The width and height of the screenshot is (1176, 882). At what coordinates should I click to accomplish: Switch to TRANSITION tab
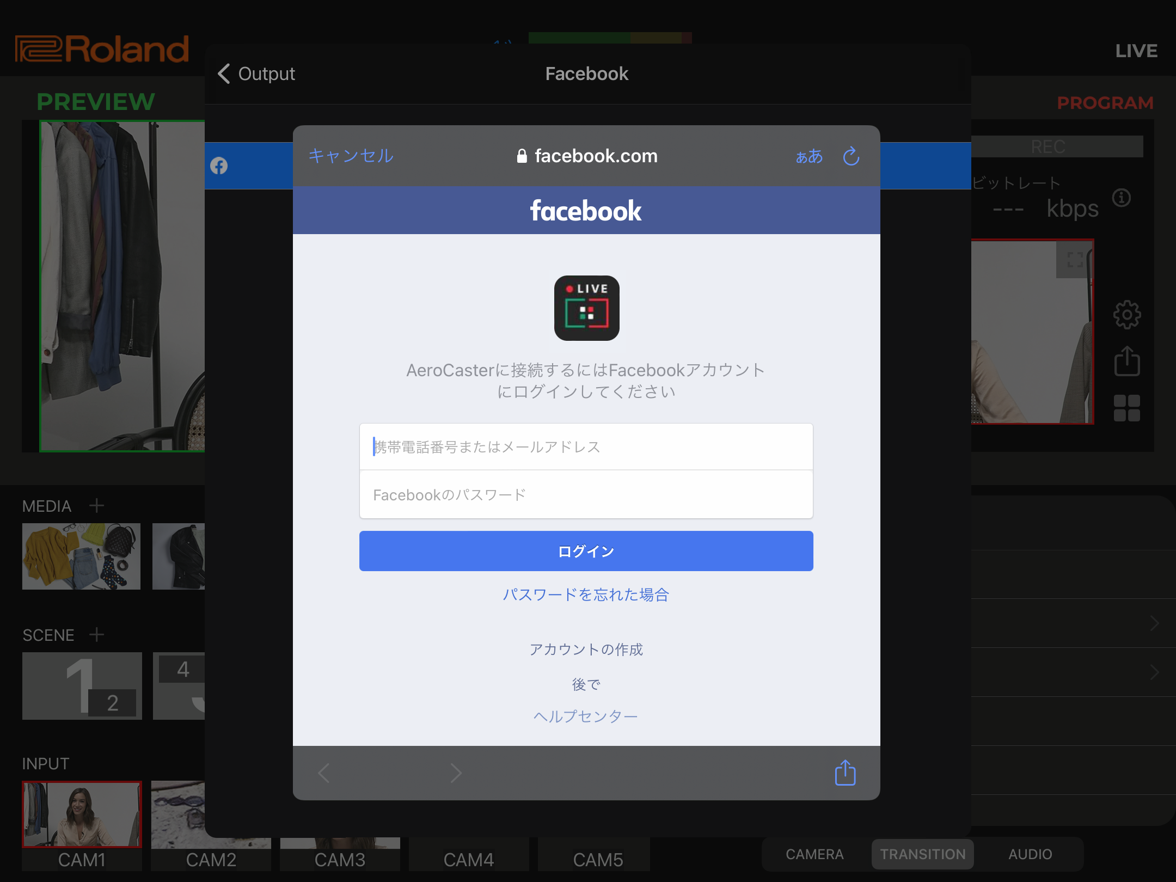point(923,854)
